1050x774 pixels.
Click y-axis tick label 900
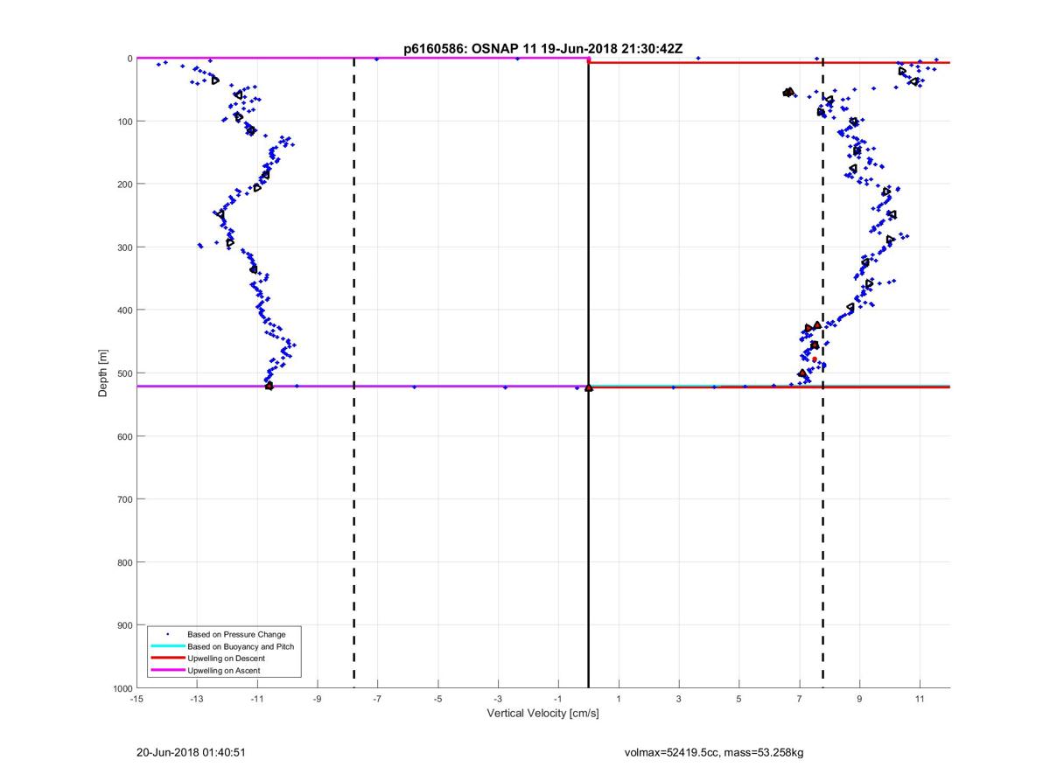pos(123,624)
